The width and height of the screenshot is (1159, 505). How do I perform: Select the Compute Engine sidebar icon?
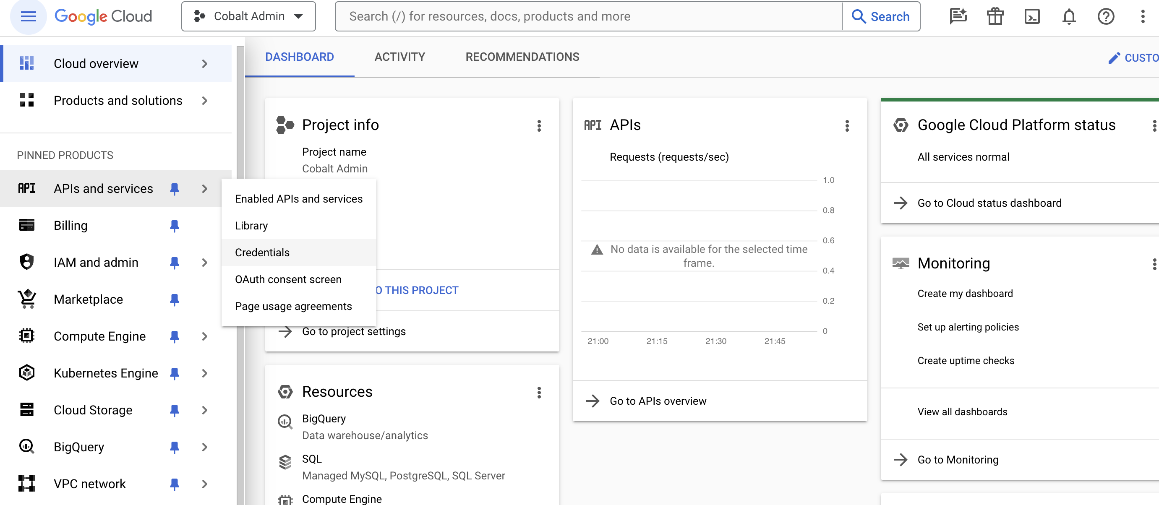coord(26,336)
